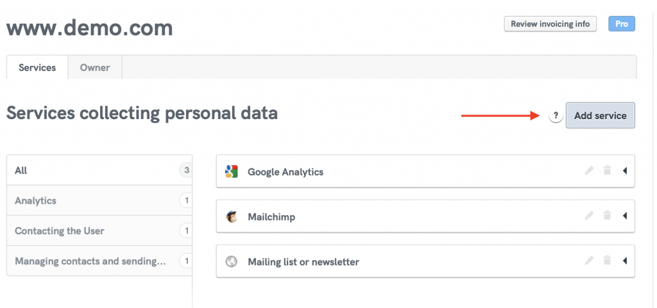The width and height of the screenshot is (657, 308).
Task: Show Contacting the User category services
Action: [x=59, y=231]
